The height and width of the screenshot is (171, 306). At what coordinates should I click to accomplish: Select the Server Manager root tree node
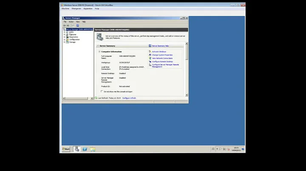point(79,29)
